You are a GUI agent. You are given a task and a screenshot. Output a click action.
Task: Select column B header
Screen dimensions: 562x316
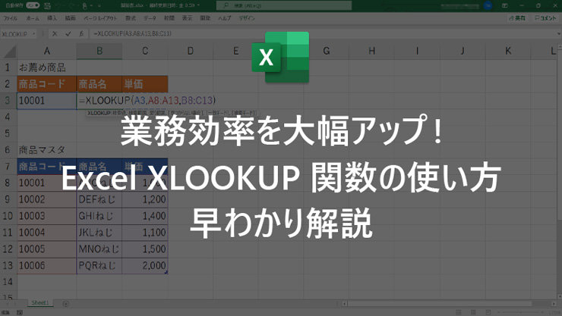(x=99, y=51)
